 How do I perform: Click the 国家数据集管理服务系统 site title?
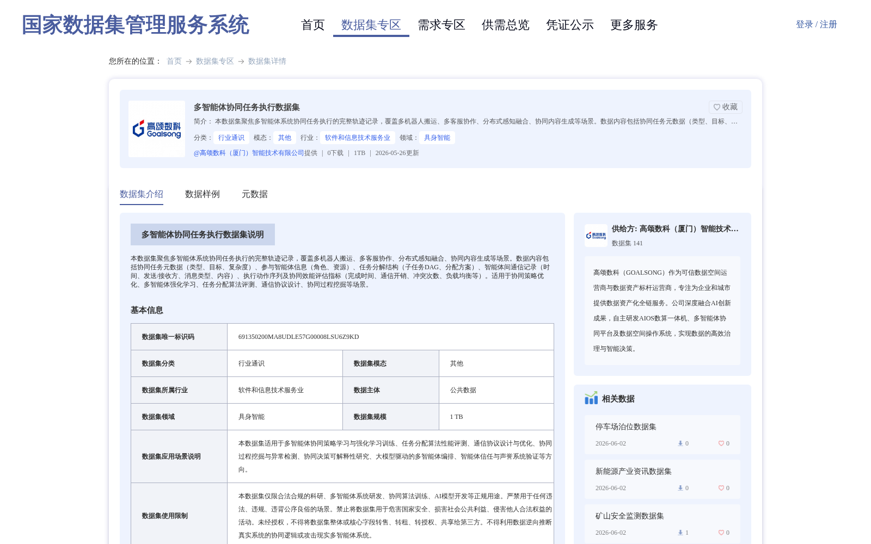coord(136,25)
